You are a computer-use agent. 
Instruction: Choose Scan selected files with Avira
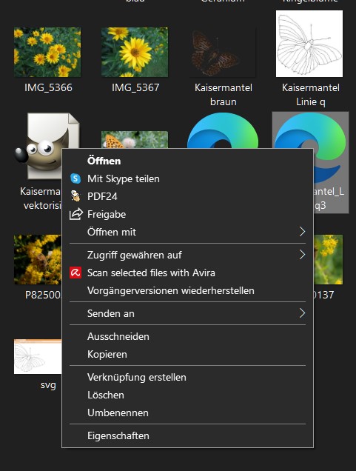(x=187, y=273)
